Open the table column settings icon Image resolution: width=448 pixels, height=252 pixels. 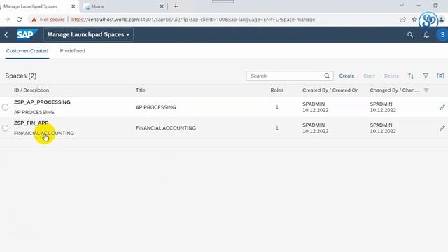click(440, 76)
